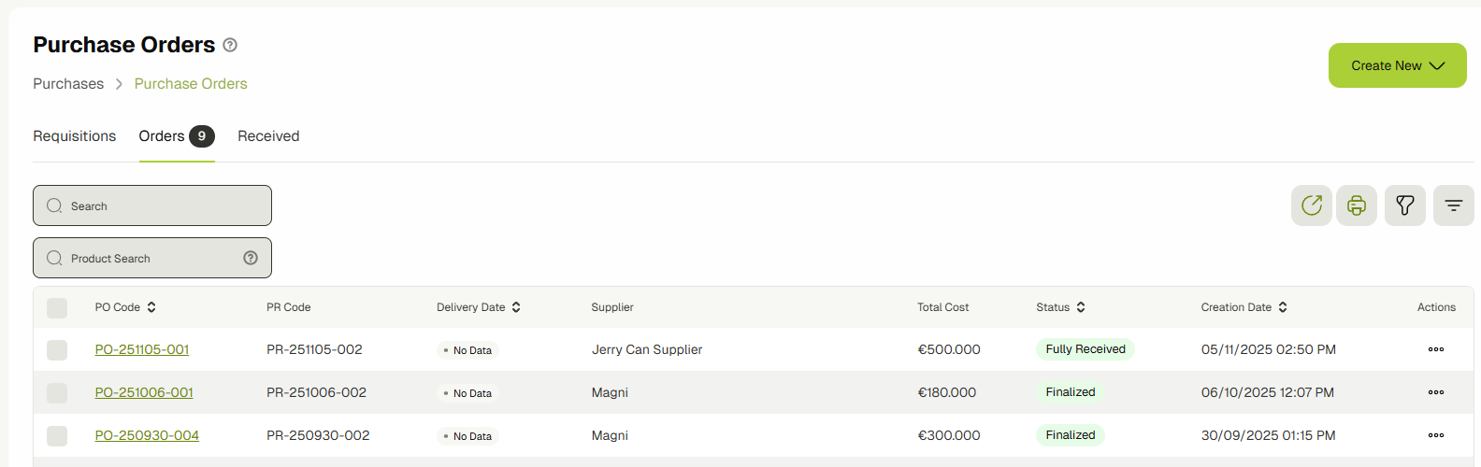Click the print icon button
The height and width of the screenshot is (467, 1481).
tap(1356, 205)
